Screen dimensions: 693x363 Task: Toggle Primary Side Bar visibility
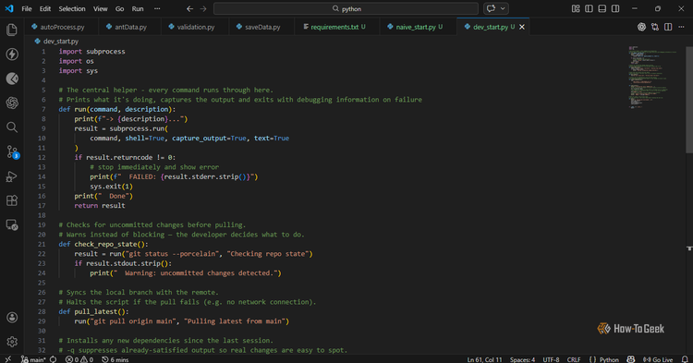click(589, 8)
